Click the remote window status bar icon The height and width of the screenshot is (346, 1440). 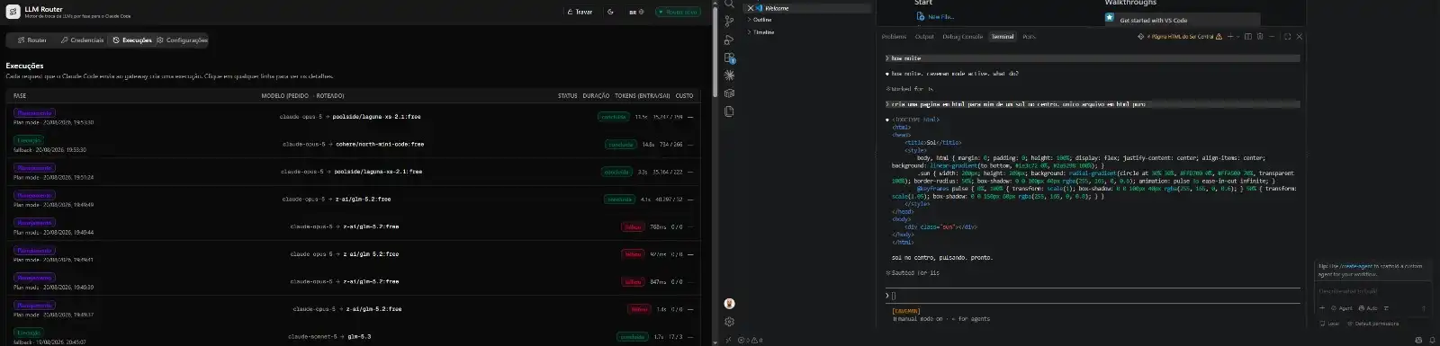pos(728,341)
